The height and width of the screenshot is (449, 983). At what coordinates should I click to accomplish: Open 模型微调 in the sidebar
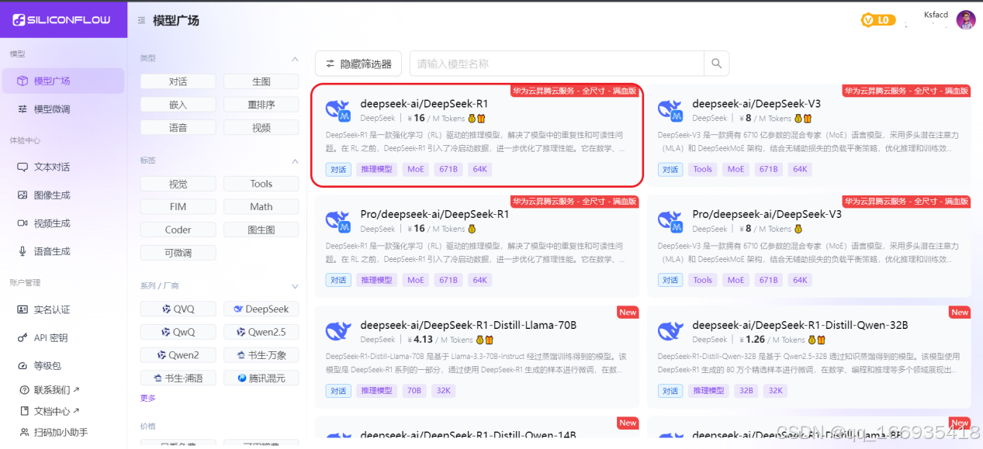coord(63,109)
